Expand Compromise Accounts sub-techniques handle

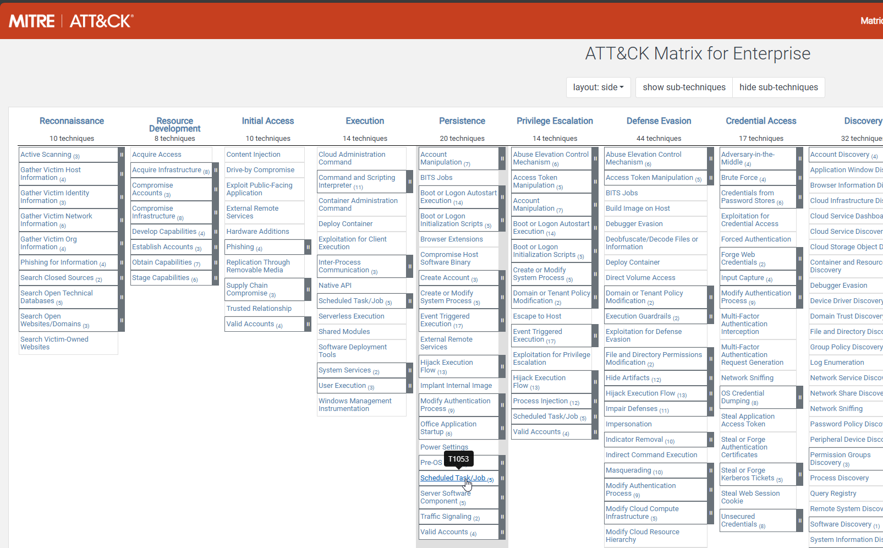(x=216, y=189)
